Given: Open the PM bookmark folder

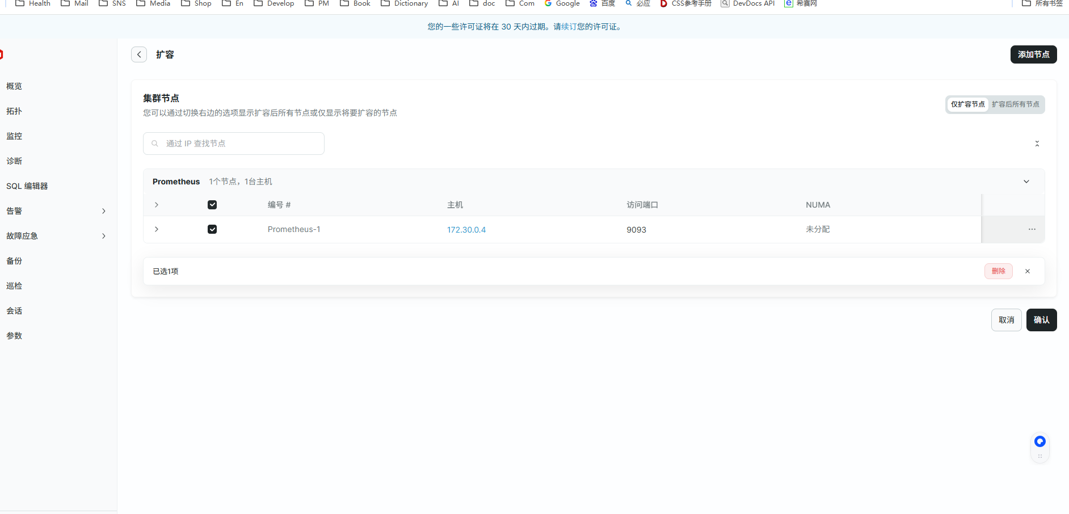Looking at the screenshot, I should click(x=317, y=3).
